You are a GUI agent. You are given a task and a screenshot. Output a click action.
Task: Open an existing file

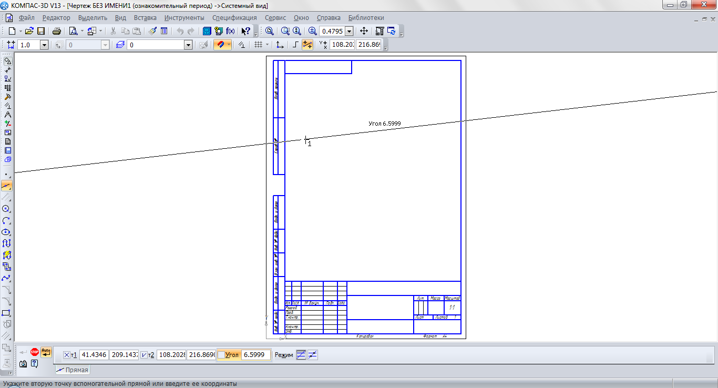pyautogui.click(x=29, y=31)
